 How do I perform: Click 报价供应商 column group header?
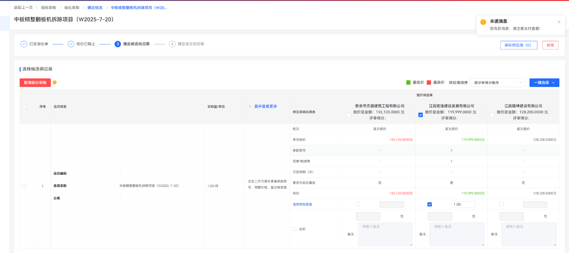[x=425, y=95]
